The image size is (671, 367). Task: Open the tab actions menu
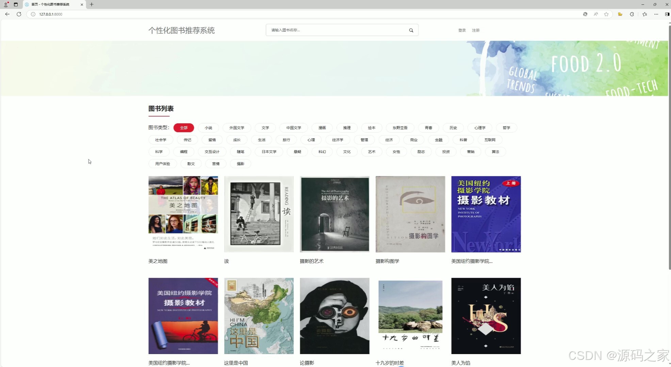15,4
